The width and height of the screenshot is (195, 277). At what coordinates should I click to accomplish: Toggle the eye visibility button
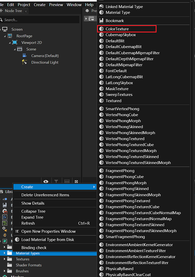click(46, 181)
